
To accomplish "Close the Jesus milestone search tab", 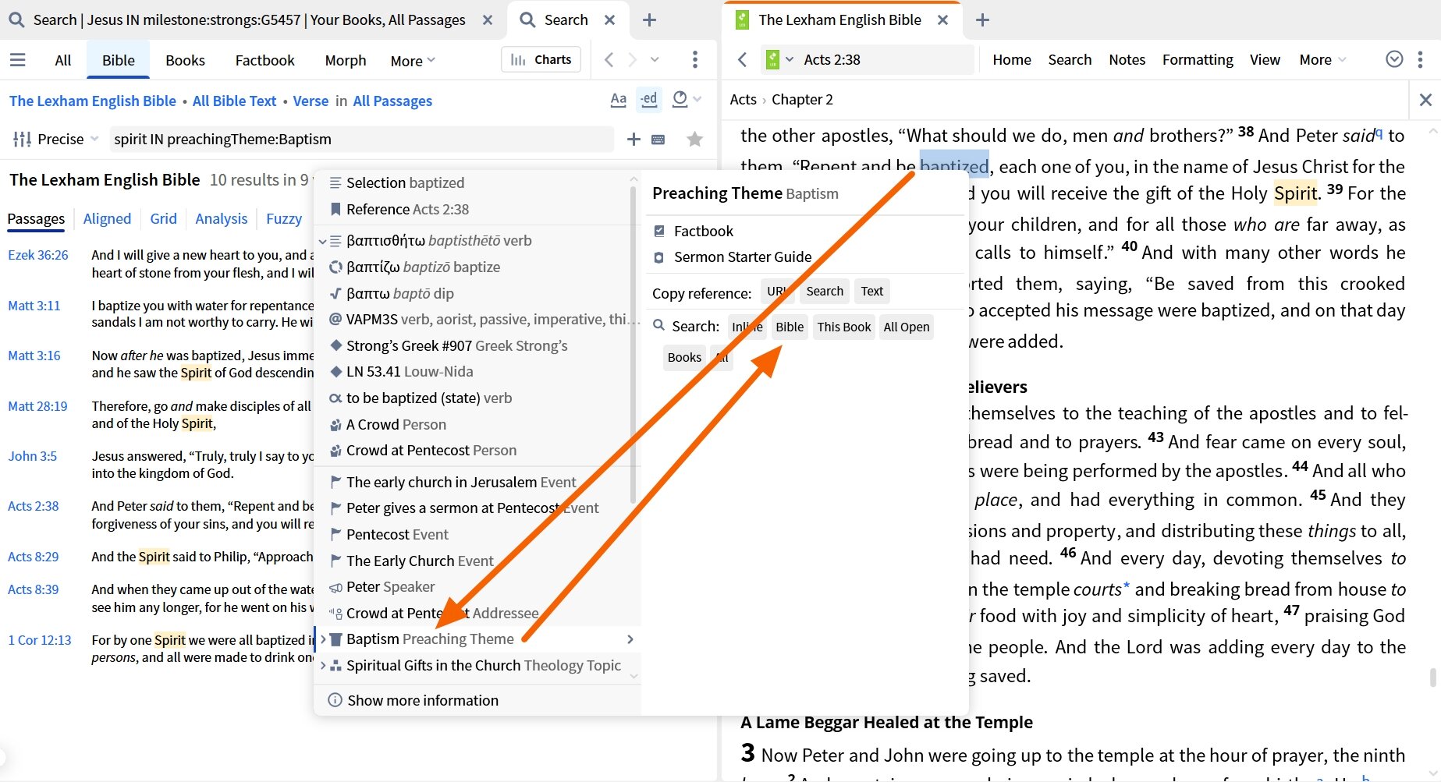I will tap(488, 20).
